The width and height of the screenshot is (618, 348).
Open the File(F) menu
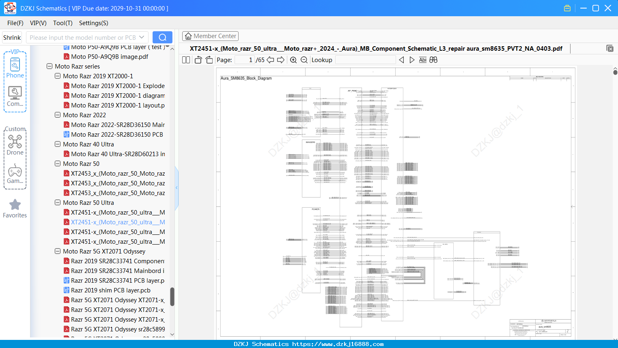click(x=15, y=23)
